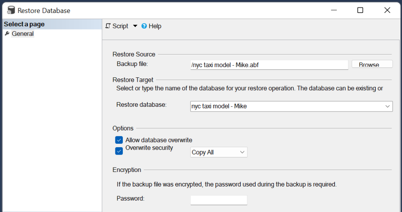Click the wrench icon beside General
The width and height of the screenshot is (402, 212).
[7, 34]
